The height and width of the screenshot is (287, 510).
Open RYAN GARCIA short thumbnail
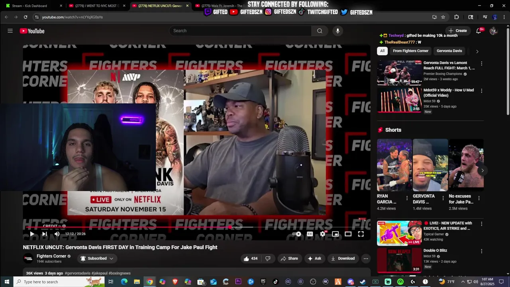pos(394,165)
